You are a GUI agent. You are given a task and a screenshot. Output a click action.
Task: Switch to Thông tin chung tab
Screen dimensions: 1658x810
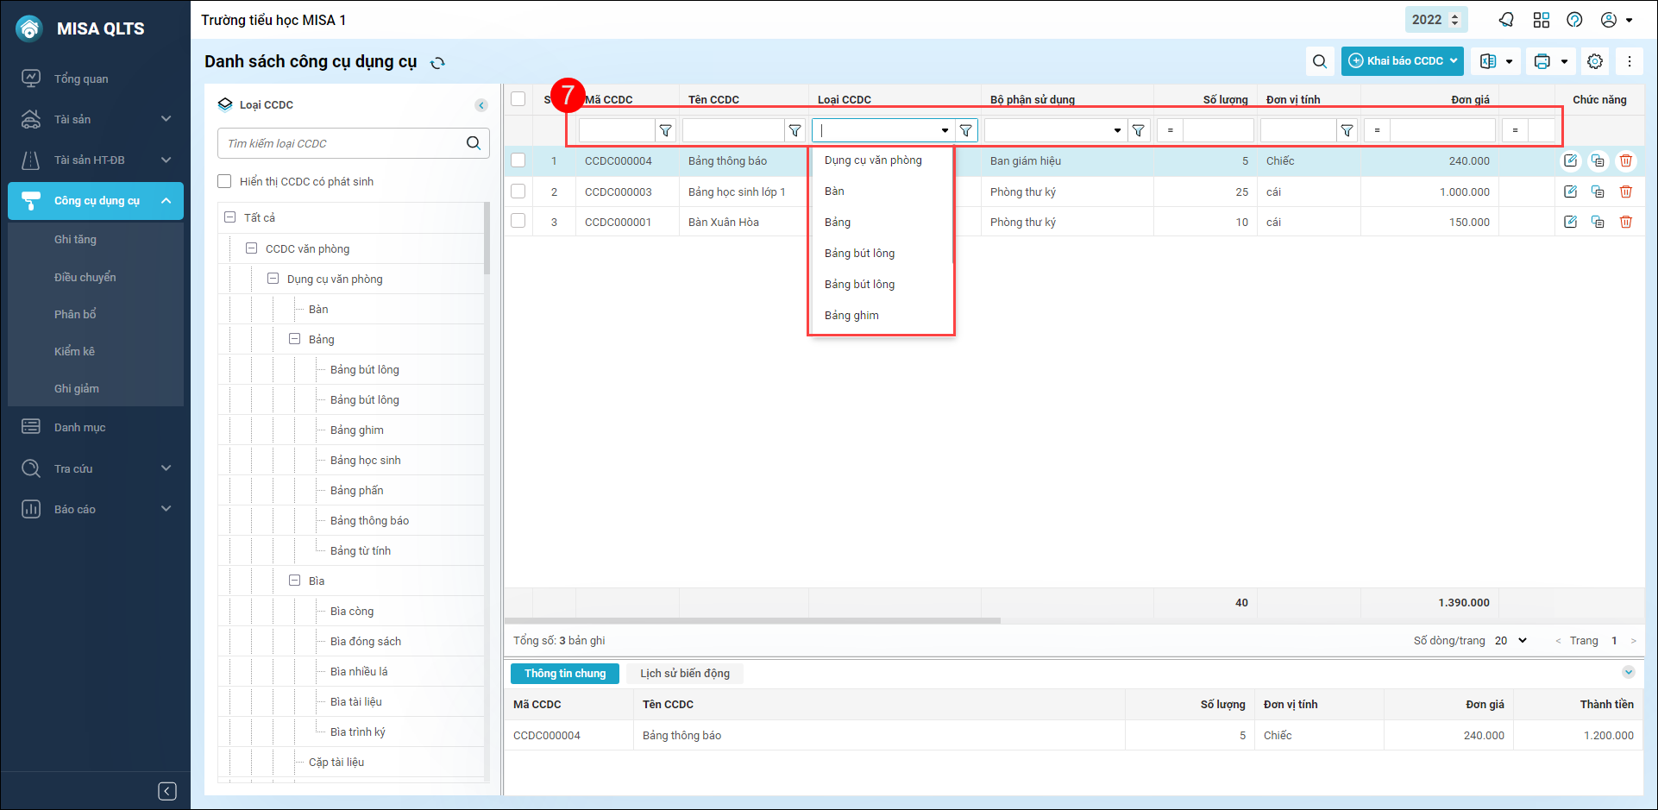point(565,674)
